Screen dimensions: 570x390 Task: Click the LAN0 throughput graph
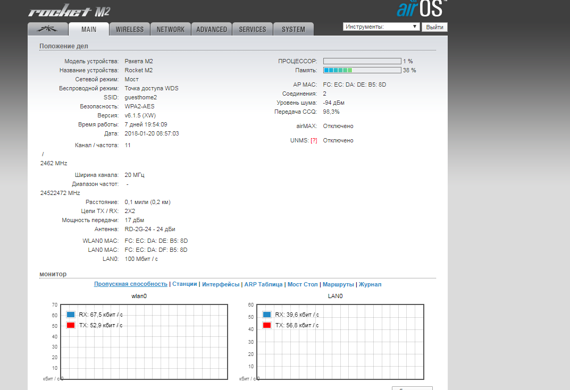[x=340, y=342]
